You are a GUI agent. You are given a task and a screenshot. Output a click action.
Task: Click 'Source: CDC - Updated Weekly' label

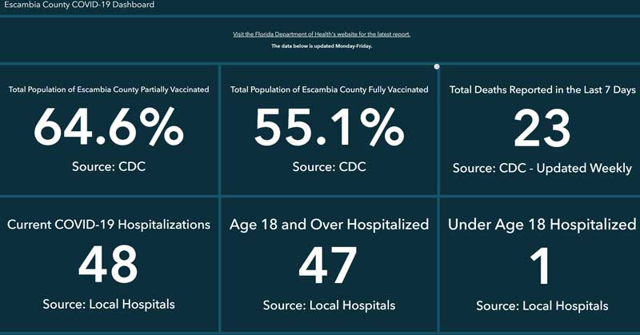pos(542,169)
